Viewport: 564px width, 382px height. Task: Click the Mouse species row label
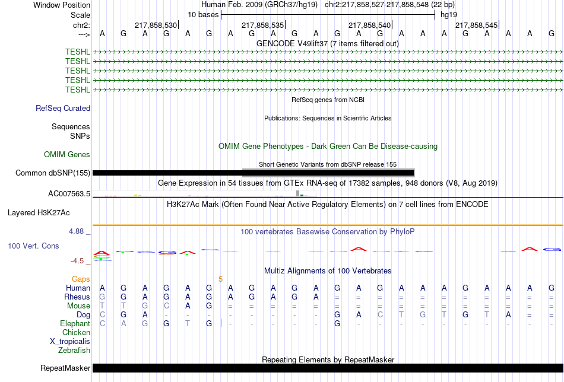[78, 306]
